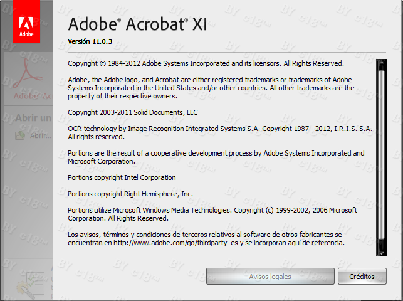403x301 pixels.
Task: Click the Microsoft Windows Media Technologies paragraph
Action: tap(212, 214)
